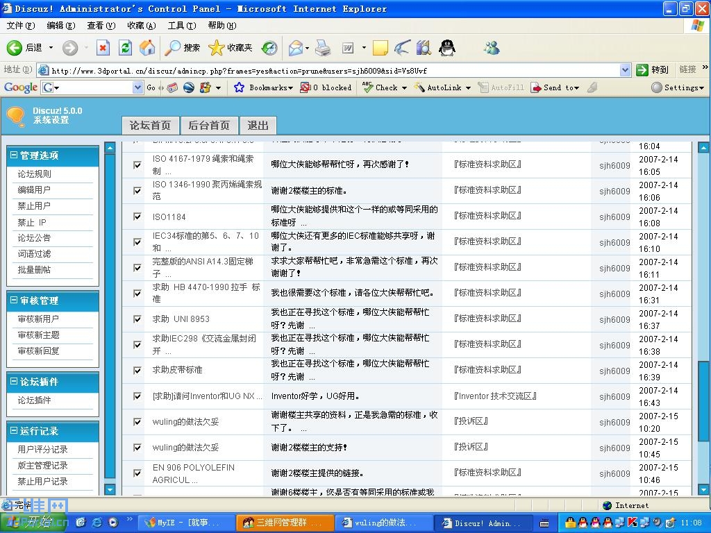Collapse the 运行记录 sidebar section

(x=14, y=430)
